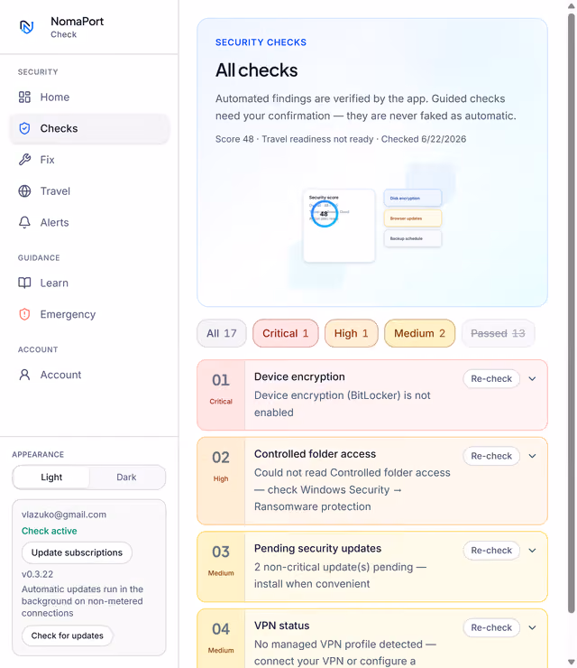
Task: Open the Learn guidance page
Action: [89, 283]
